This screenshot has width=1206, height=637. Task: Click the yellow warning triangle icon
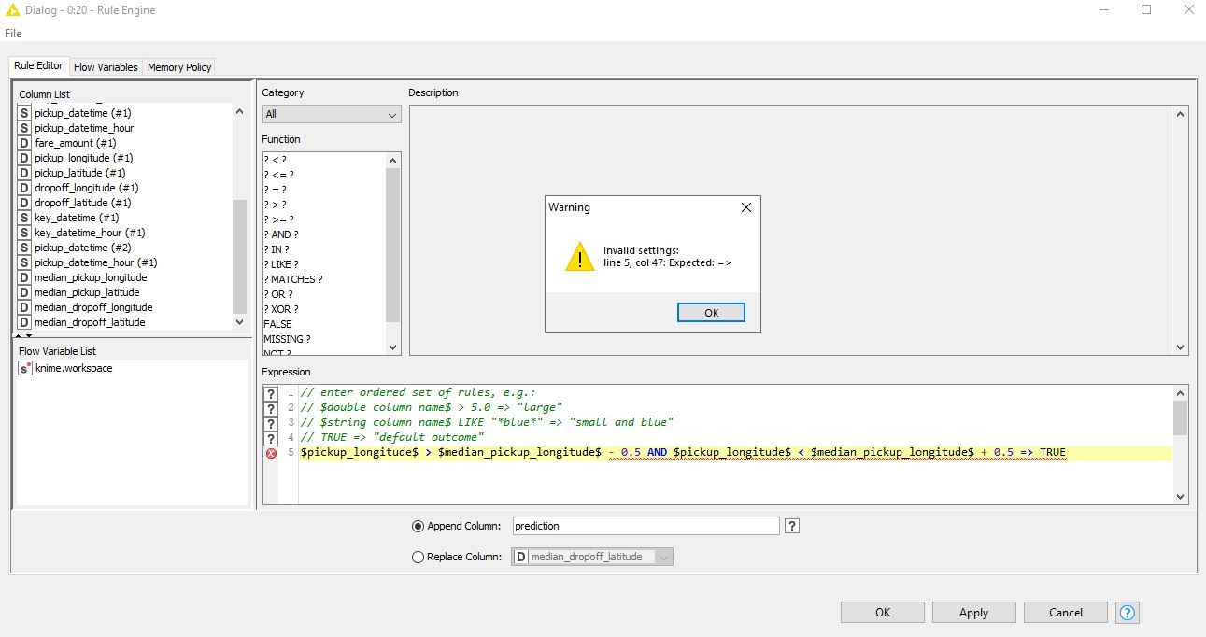[x=580, y=256]
